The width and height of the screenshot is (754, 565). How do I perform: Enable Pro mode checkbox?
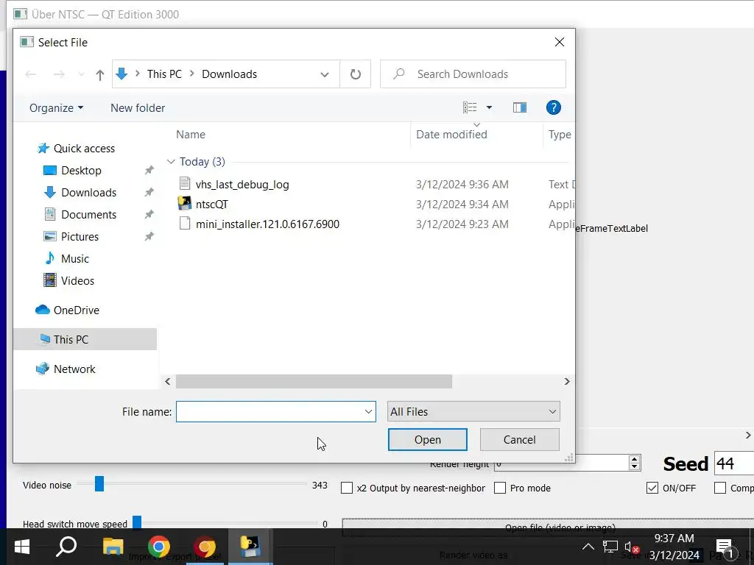[500, 488]
